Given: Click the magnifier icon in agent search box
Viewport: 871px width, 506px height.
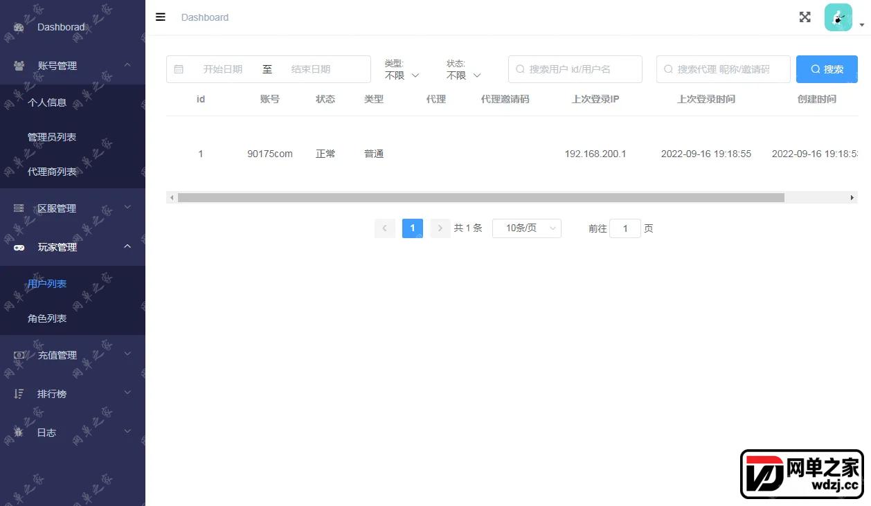Looking at the screenshot, I should [668, 69].
